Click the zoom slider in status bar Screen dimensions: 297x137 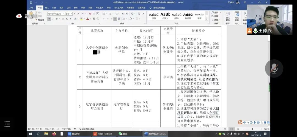tap(252, 129)
